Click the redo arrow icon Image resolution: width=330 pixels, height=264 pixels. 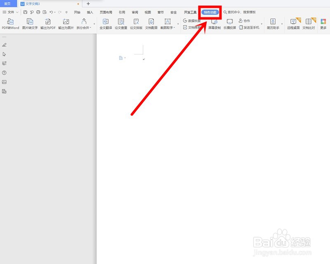(59, 12)
